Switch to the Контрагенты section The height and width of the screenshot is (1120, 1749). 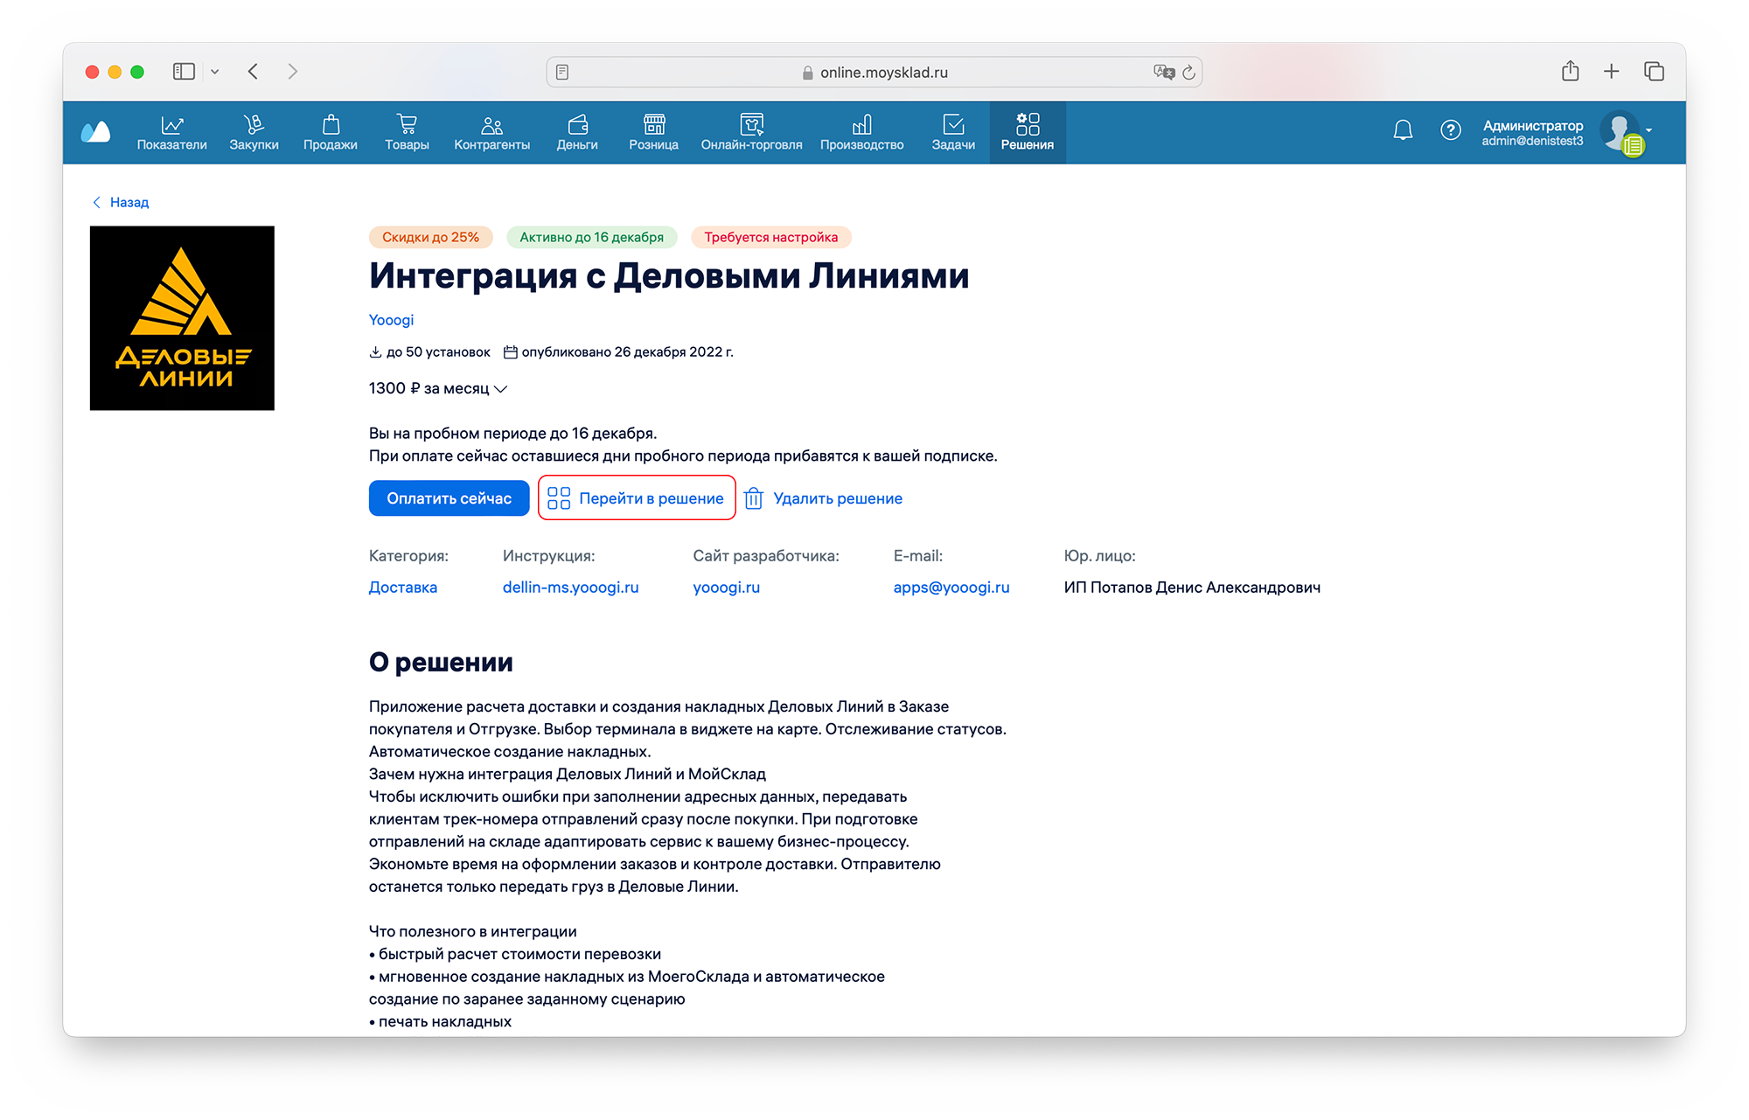(491, 132)
